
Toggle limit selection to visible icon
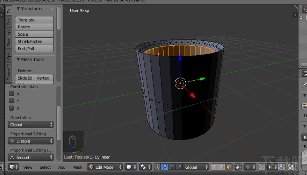click(x=238, y=167)
